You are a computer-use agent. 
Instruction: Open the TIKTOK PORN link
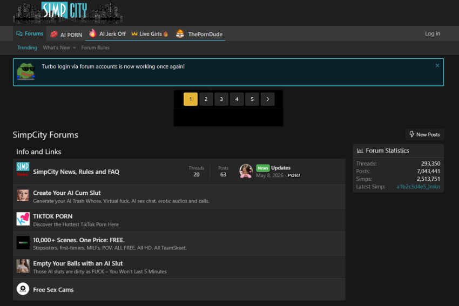(x=53, y=216)
